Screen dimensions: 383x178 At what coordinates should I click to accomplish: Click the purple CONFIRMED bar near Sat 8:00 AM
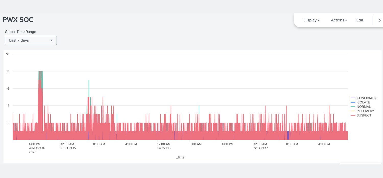coord(288,136)
